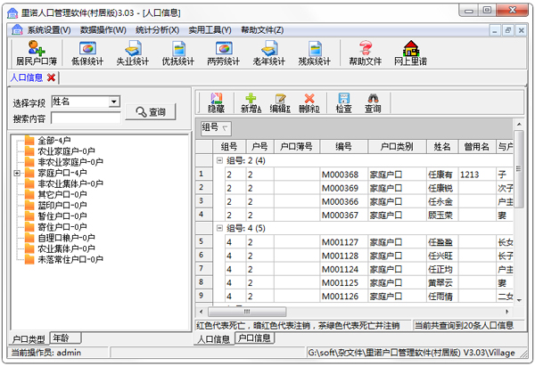535x366 pixels.
Task: Restore the inner MDI window
Action: click(508, 30)
